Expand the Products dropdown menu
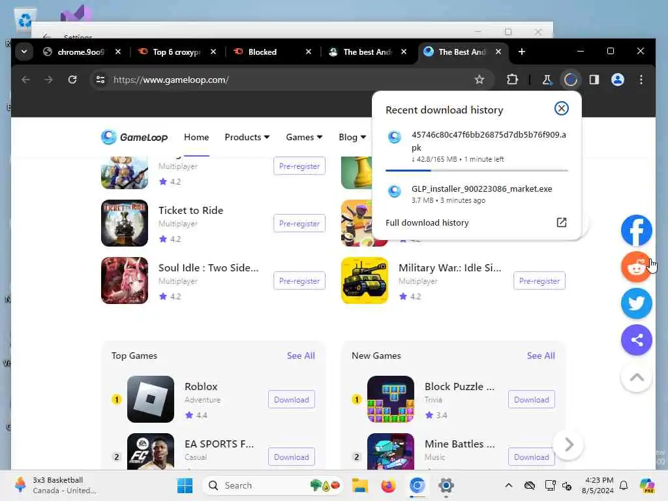 (x=247, y=137)
